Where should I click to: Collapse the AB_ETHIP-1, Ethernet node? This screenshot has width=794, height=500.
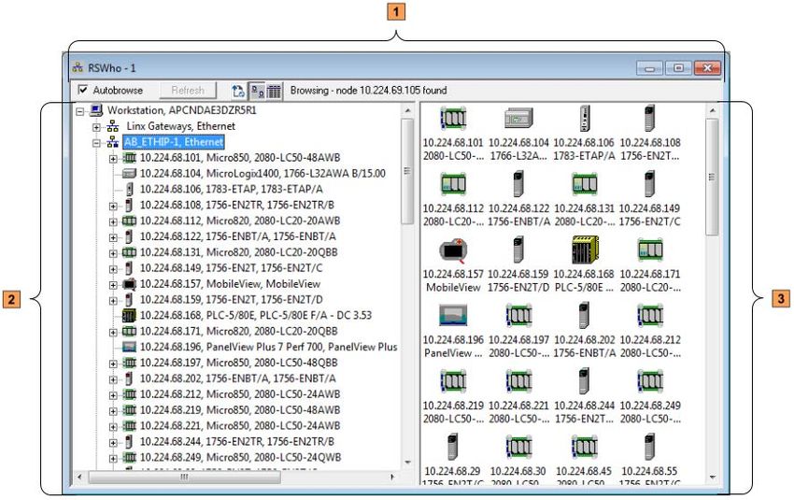pyautogui.click(x=96, y=143)
